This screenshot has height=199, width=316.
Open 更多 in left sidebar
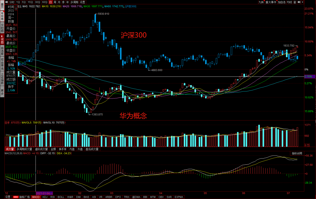pos(2,92)
